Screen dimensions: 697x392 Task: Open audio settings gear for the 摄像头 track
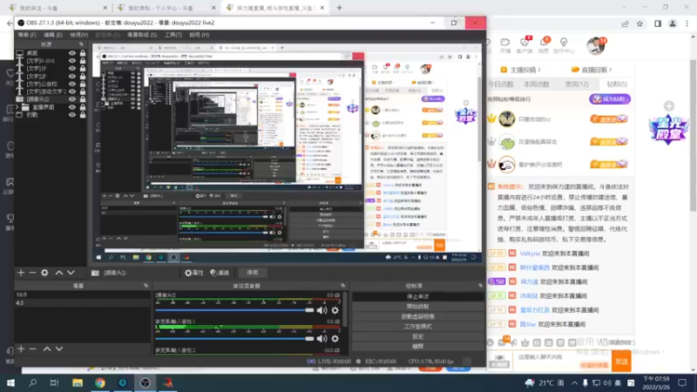(335, 310)
